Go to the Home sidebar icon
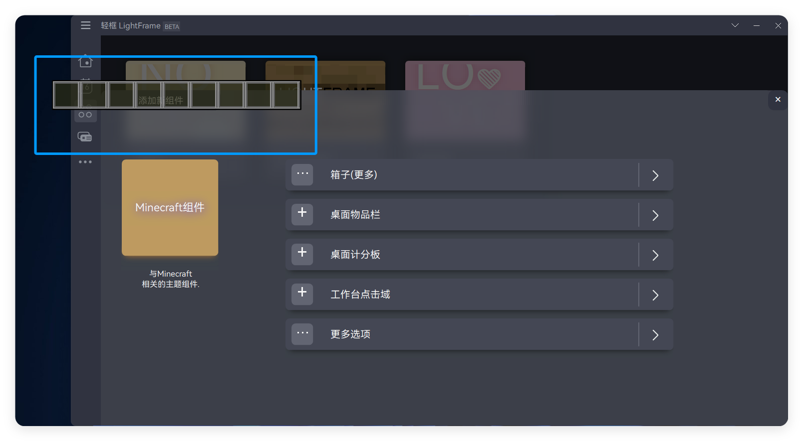This screenshot has height=441, width=803. pos(85,61)
